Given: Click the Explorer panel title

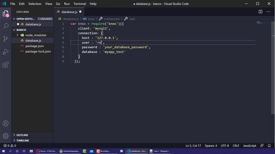Looking at the screenshot, I should 23,12.
